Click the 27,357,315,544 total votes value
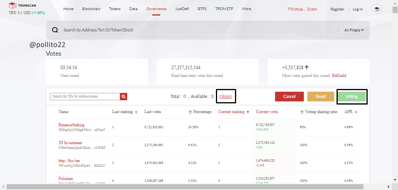Screen dimensions: 398x190 pos(186,68)
